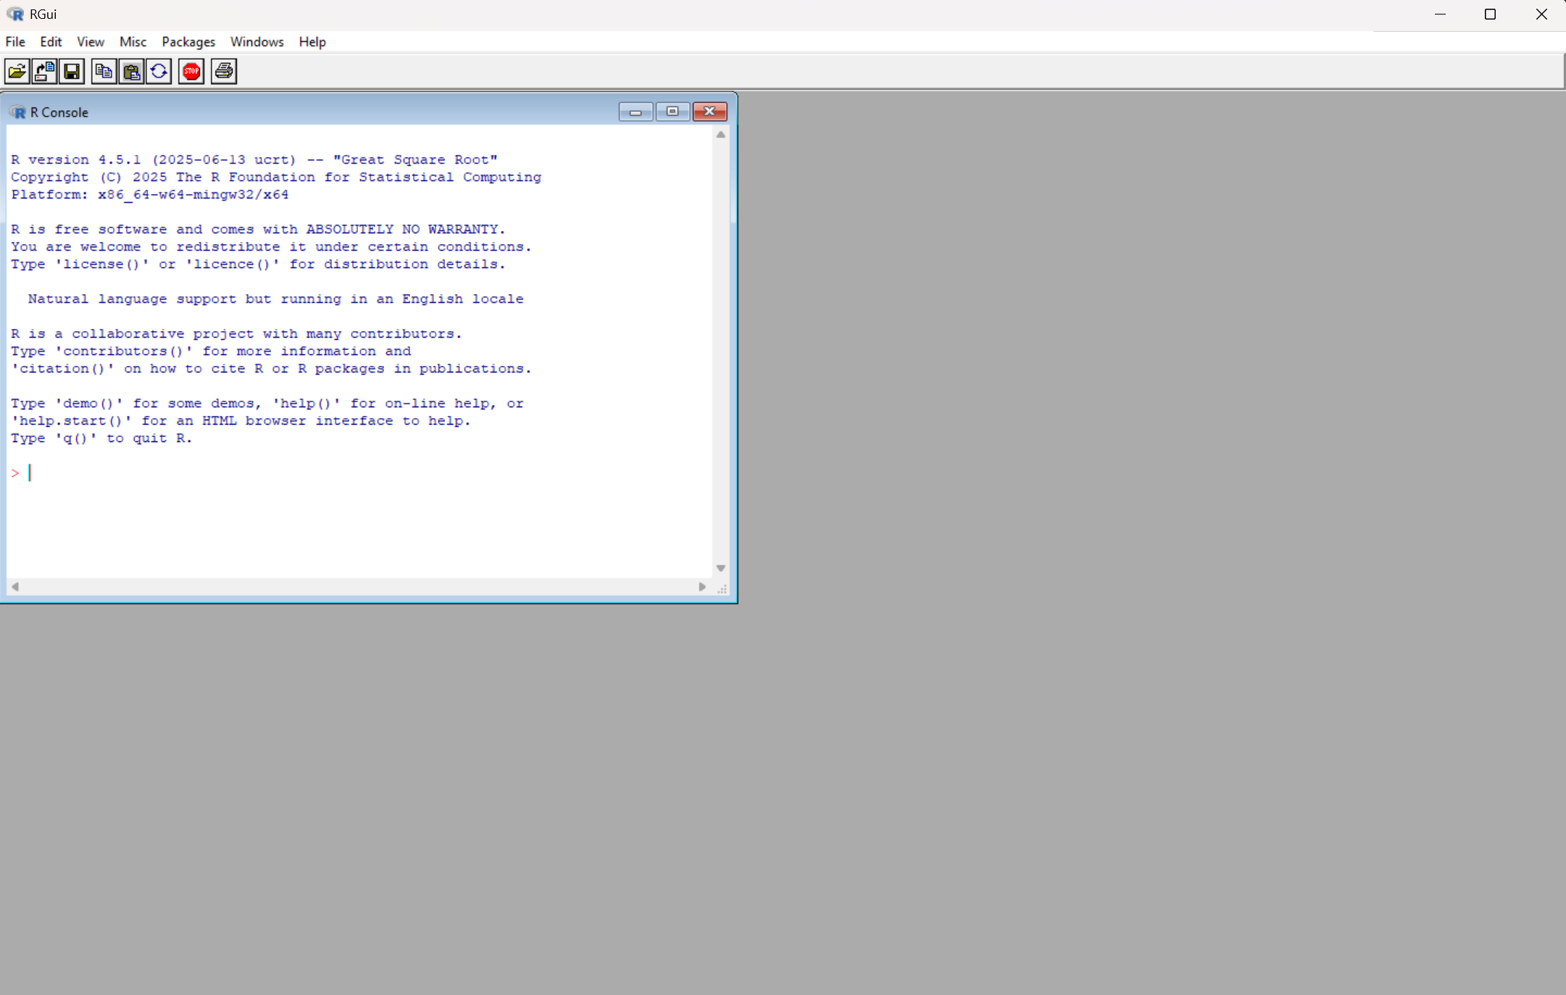The image size is (1566, 995).
Task: Click at the R console prompt line
Action: (x=217, y=473)
